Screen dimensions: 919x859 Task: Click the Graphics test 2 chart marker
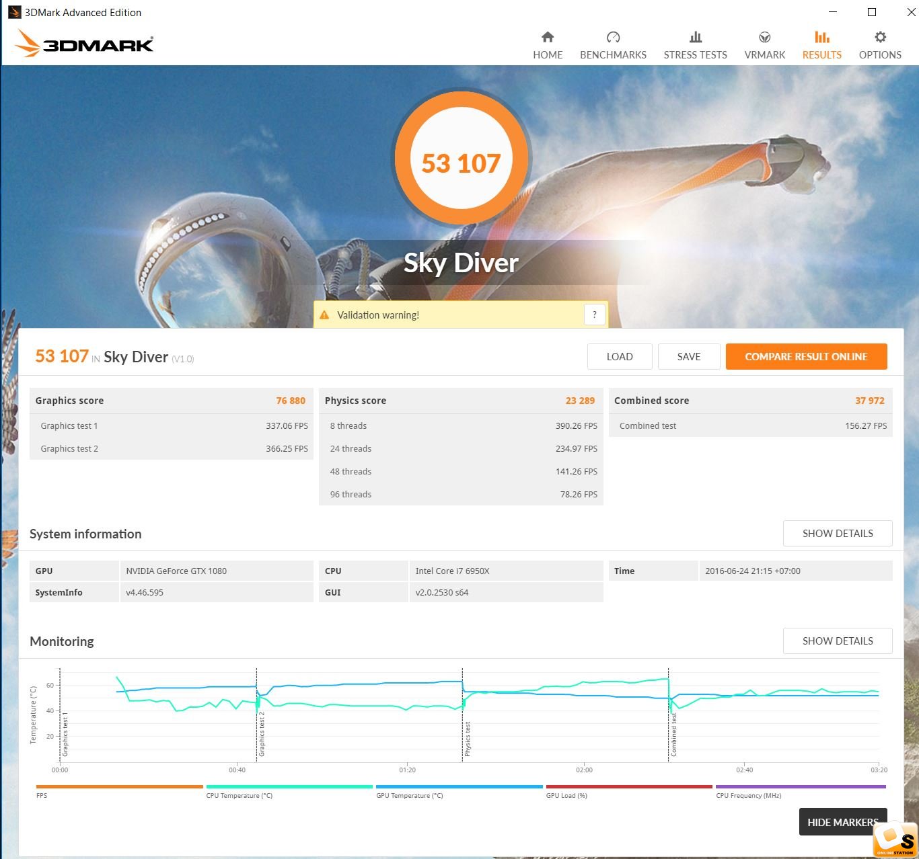point(262,734)
